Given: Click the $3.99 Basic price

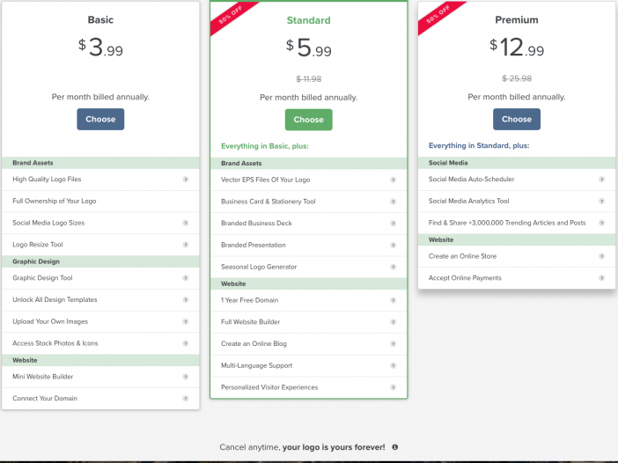Looking at the screenshot, I should (100, 48).
